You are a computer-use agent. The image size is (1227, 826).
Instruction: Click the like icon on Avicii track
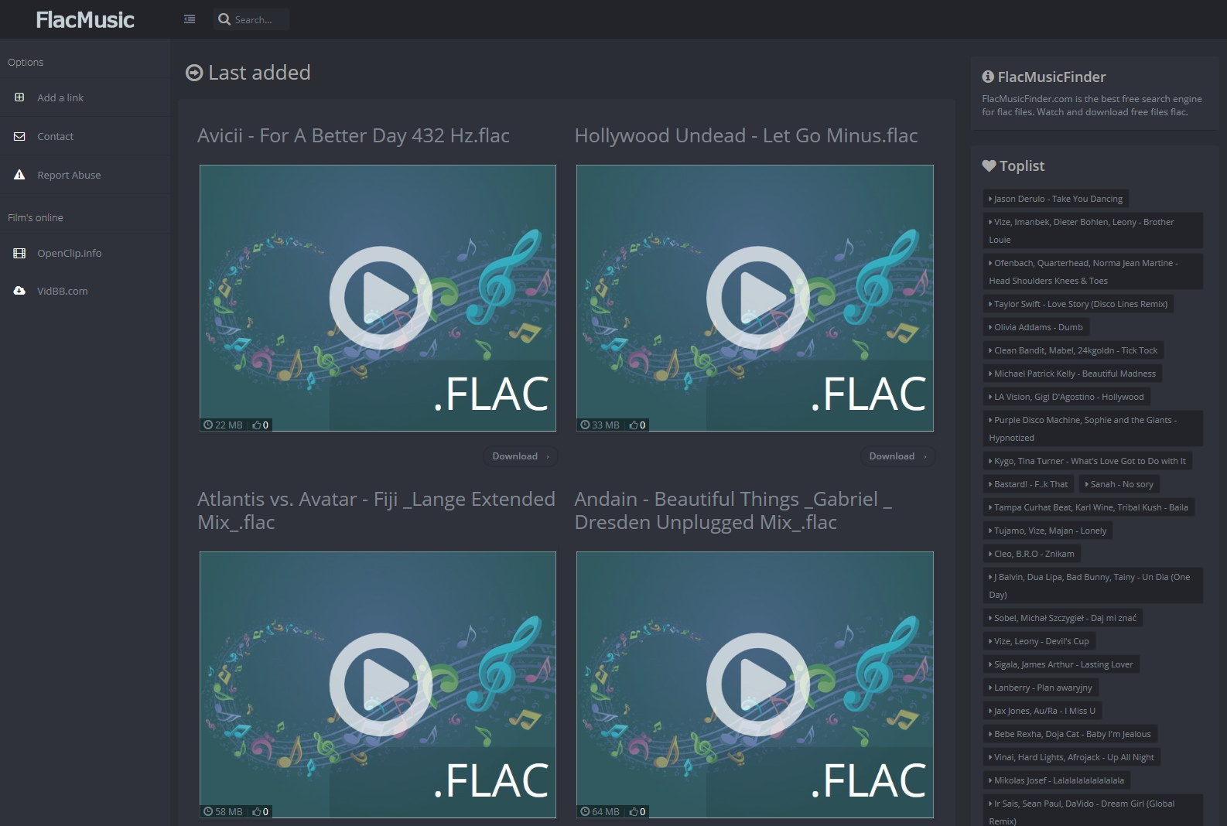[x=257, y=425]
